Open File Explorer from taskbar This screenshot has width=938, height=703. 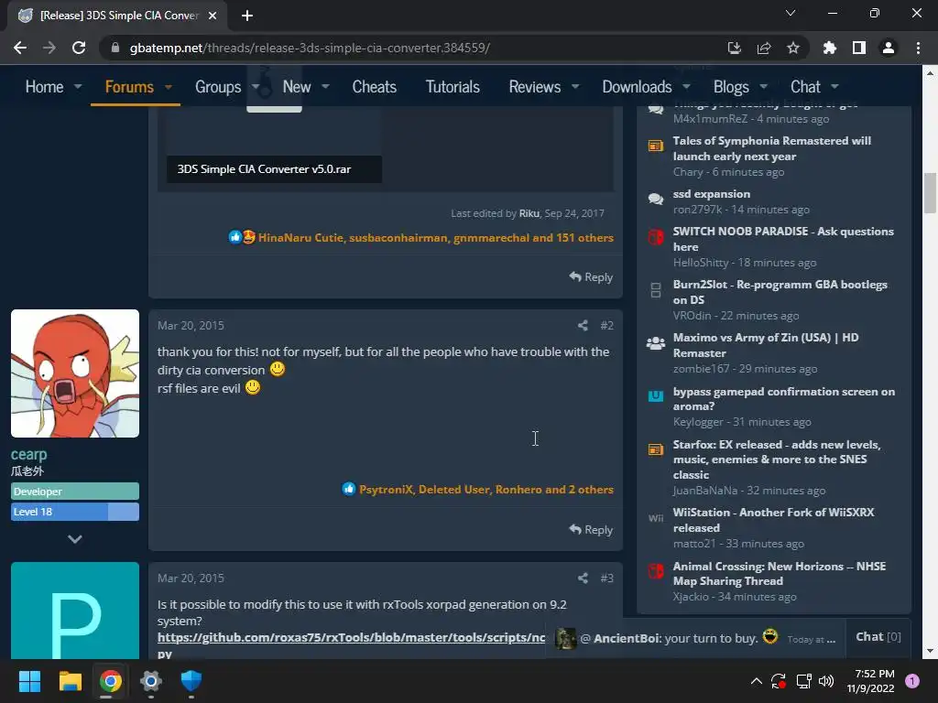click(70, 681)
